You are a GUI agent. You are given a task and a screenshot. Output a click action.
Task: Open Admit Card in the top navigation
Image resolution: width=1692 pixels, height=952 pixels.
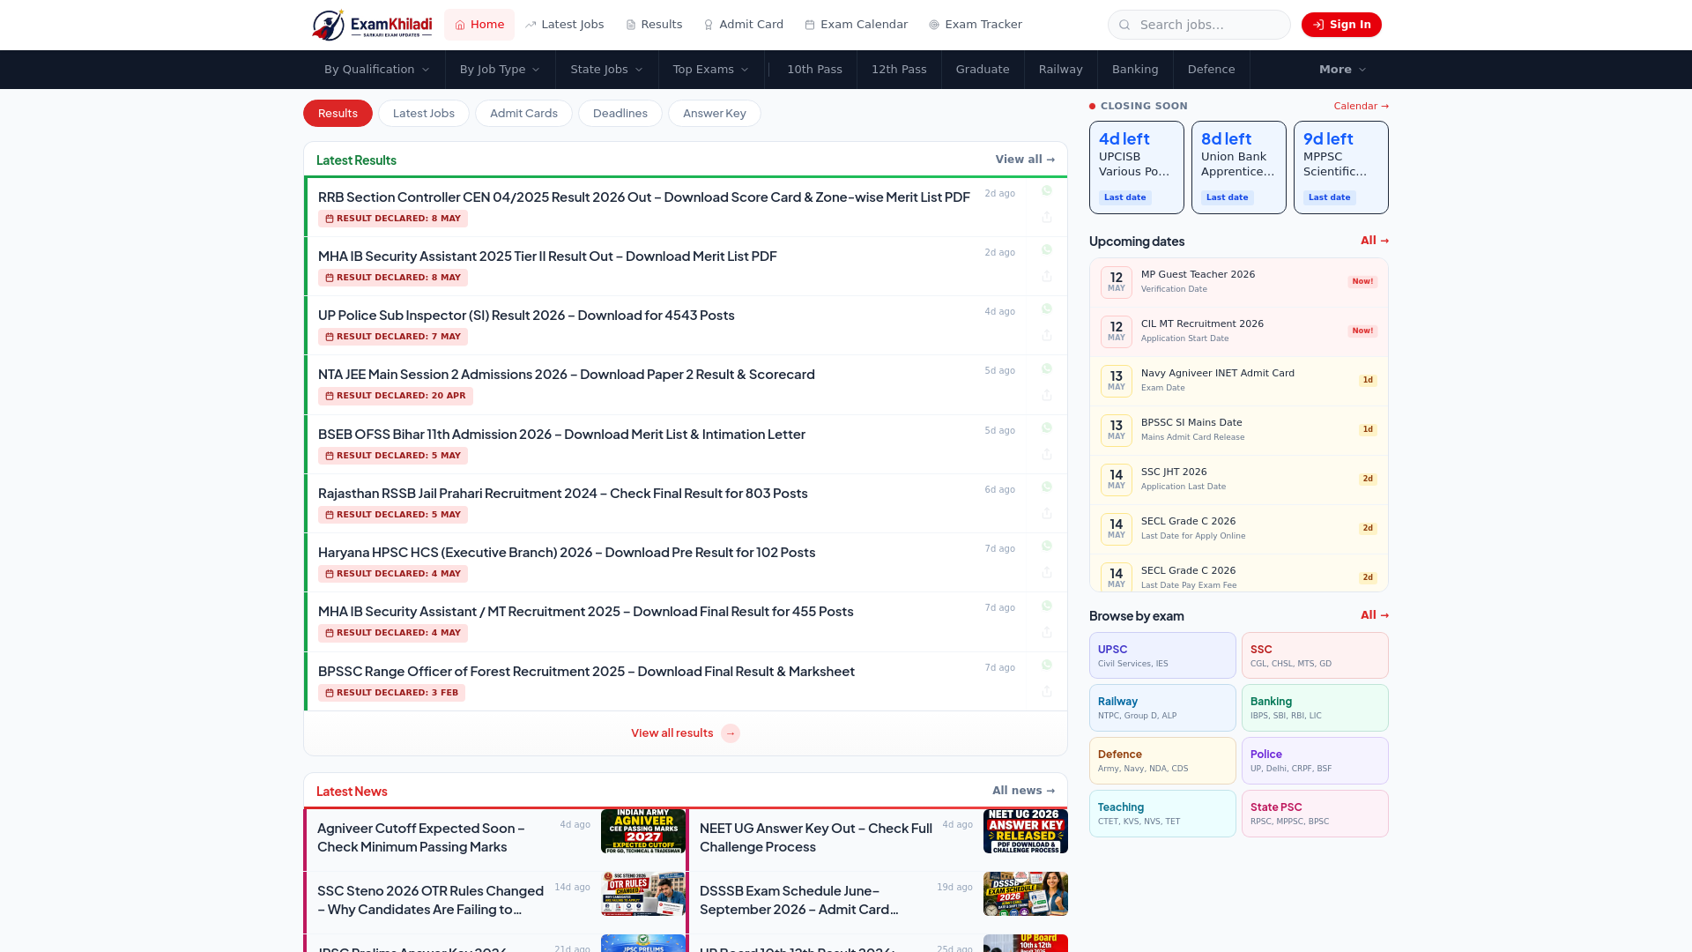click(x=744, y=25)
